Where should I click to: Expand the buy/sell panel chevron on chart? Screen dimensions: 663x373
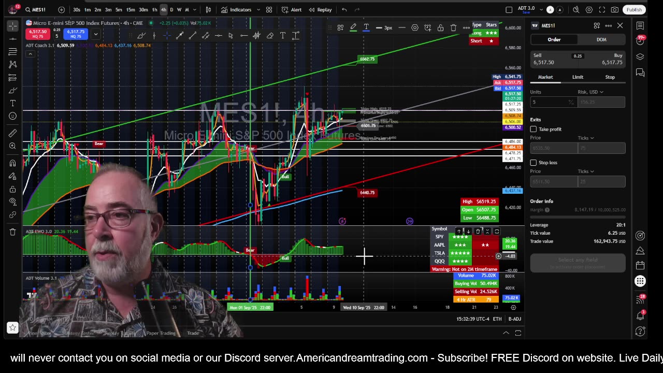(95, 34)
